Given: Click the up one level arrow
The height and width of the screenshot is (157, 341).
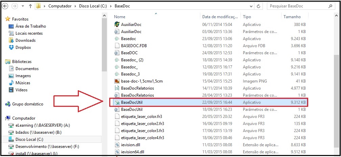Looking at the screenshot, I should [30, 6].
